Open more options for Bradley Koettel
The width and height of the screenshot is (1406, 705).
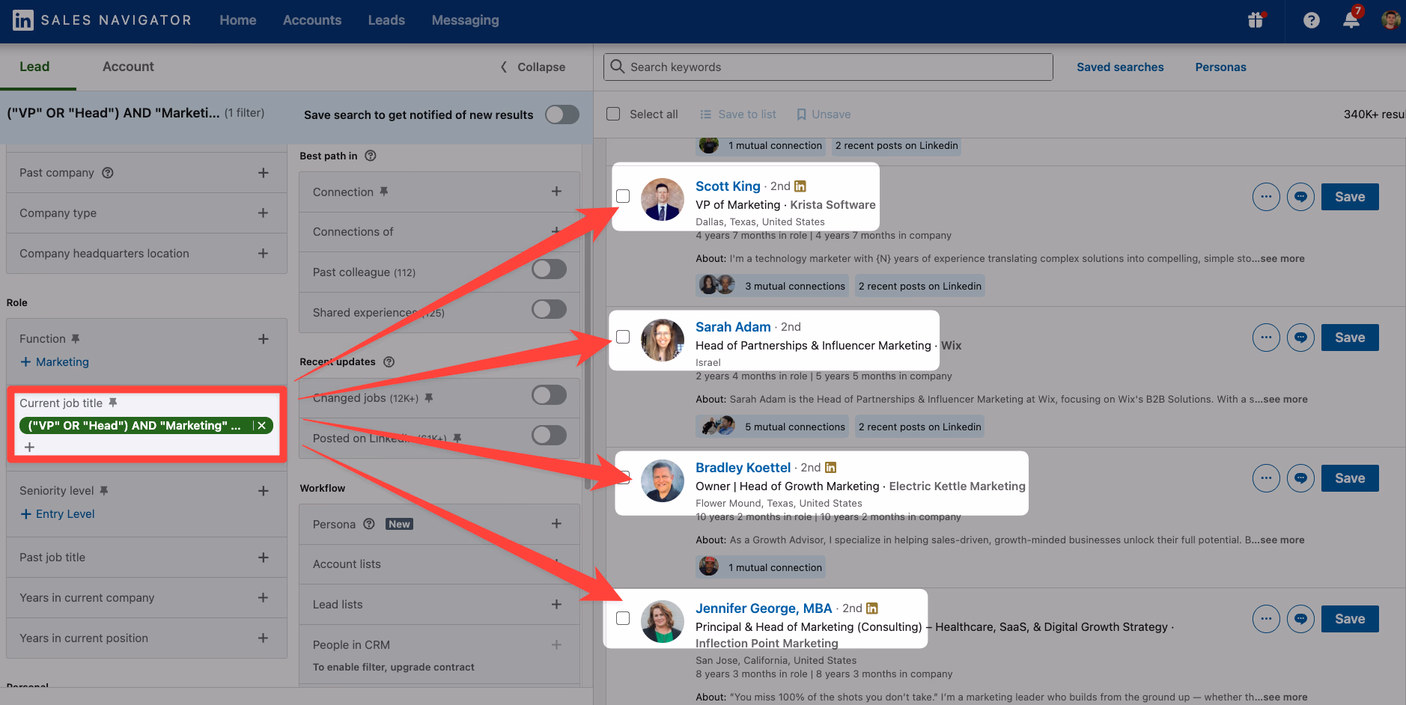coord(1266,478)
